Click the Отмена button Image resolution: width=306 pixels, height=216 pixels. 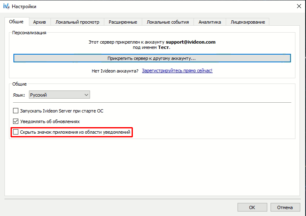tap(285, 207)
